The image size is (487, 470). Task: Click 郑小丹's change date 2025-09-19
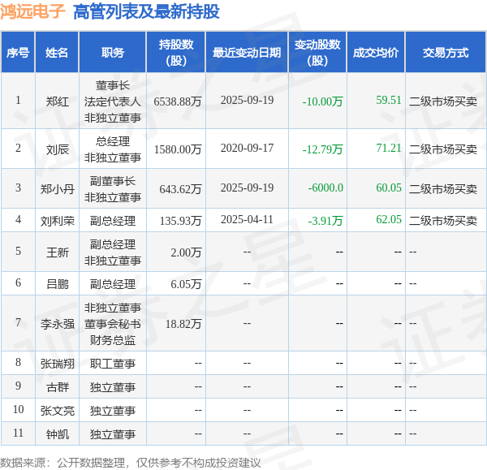(x=247, y=188)
